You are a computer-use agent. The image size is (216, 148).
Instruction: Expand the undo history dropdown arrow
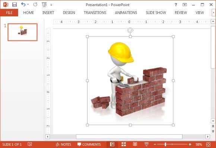tap(28, 4)
